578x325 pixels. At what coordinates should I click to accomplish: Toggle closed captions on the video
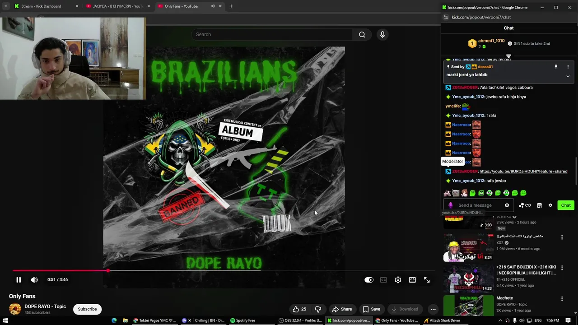[383, 280]
